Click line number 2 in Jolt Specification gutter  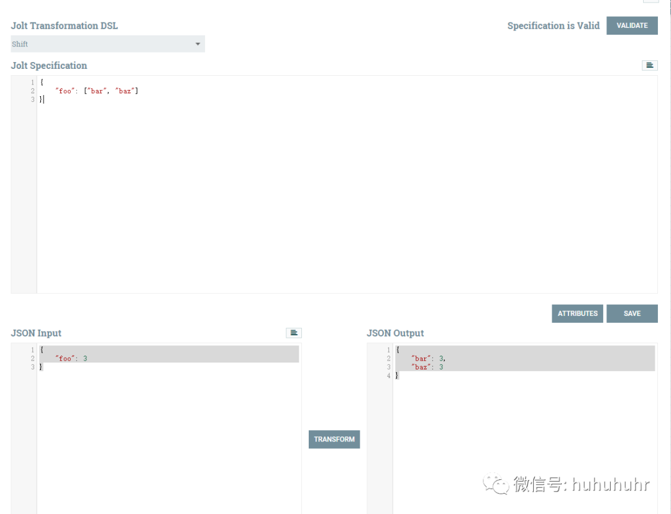[32, 91]
